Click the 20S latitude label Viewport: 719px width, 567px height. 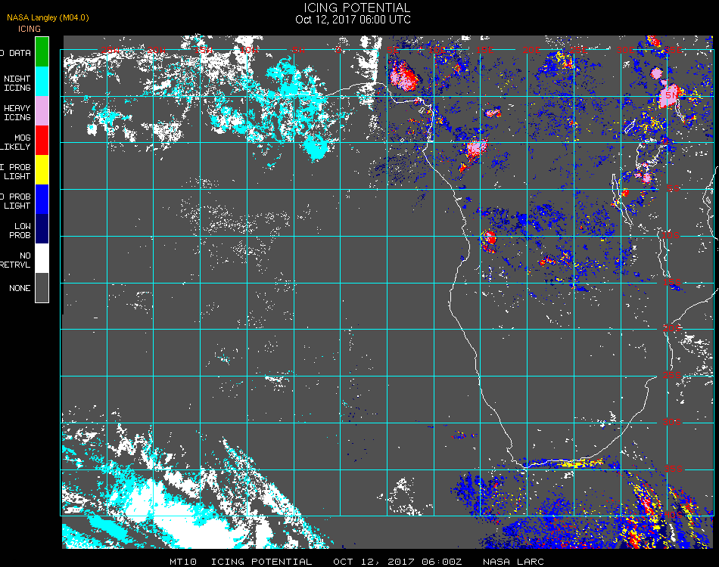point(672,328)
